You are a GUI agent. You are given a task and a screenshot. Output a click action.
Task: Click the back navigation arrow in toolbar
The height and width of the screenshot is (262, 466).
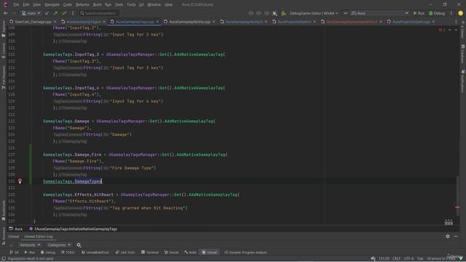click(5, 13)
